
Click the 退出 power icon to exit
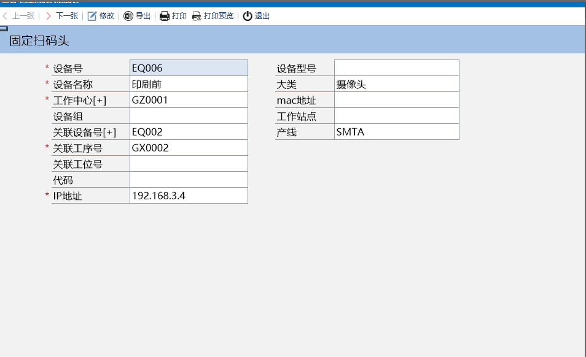click(x=248, y=16)
